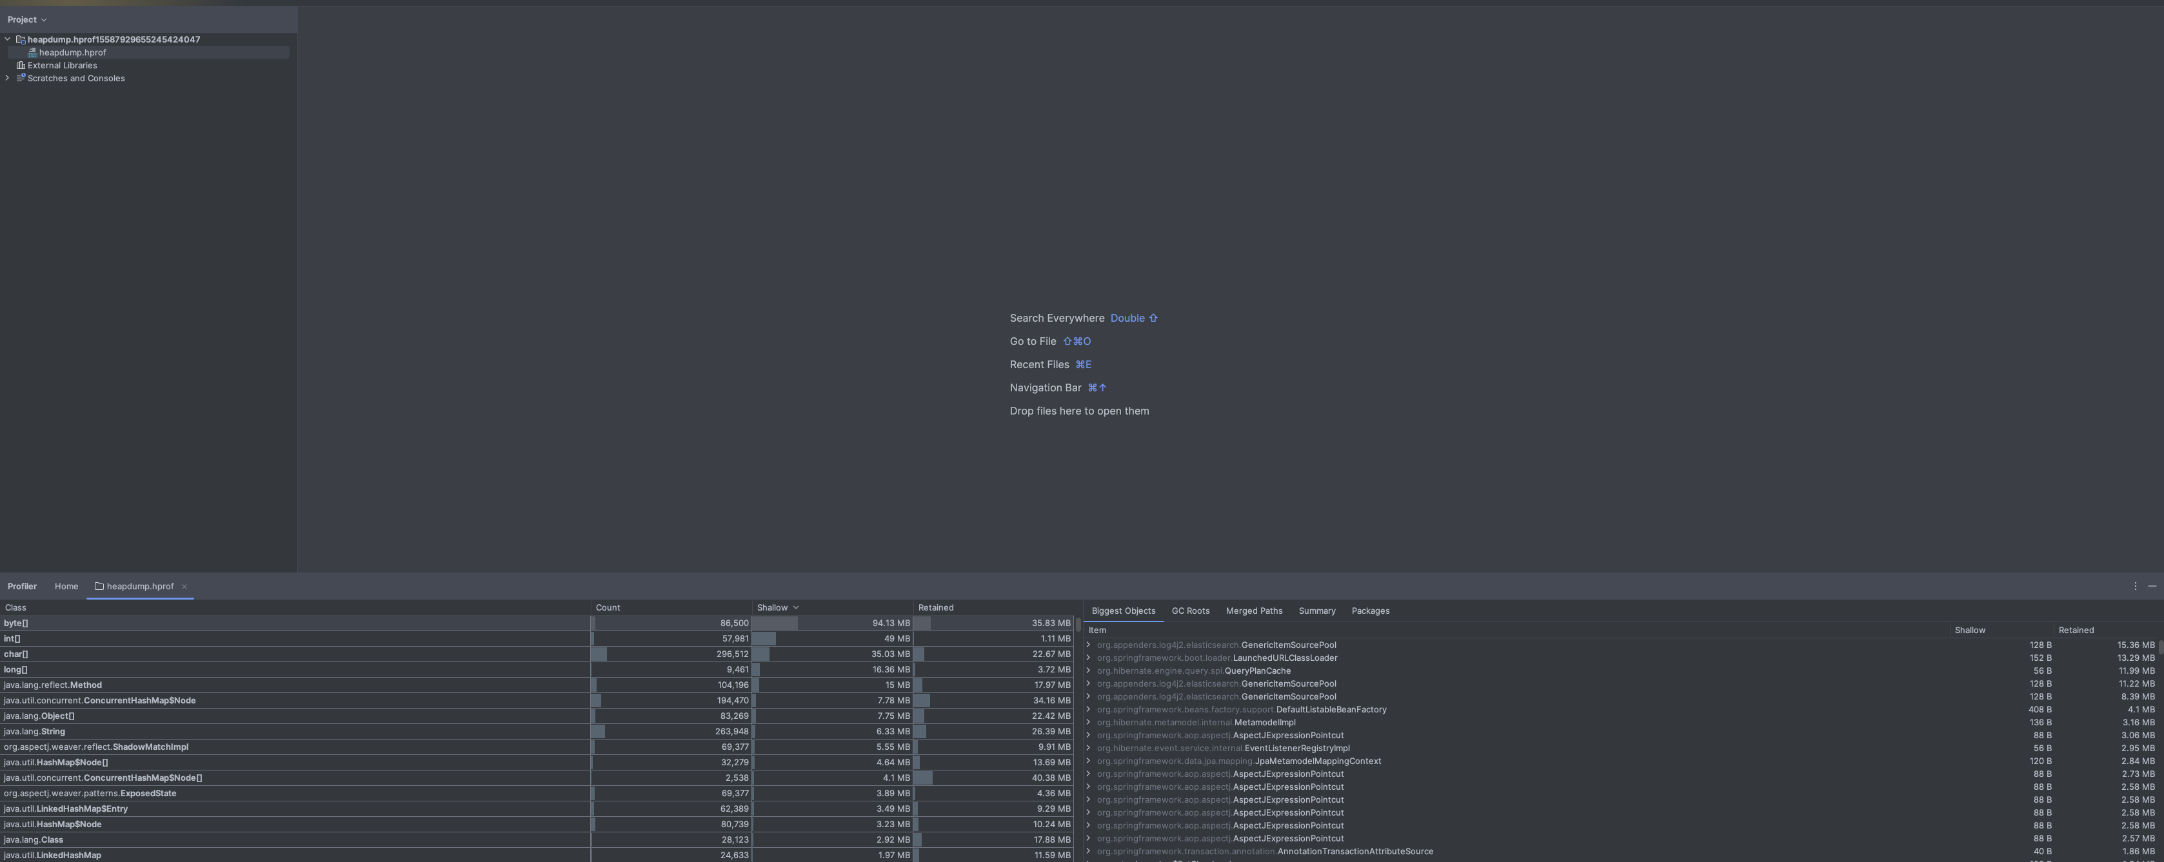The image size is (2164, 862).
Task: Expand Scratches and Consoles node
Action: tap(8, 78)
